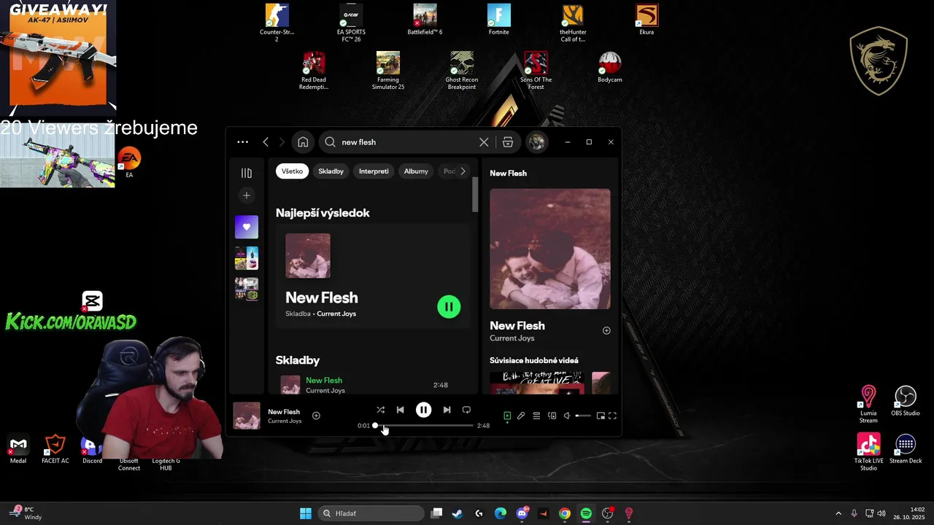Go to Spotify Home
The width and height of the screenshot is (934, 525).
click(x=303, y=142)
